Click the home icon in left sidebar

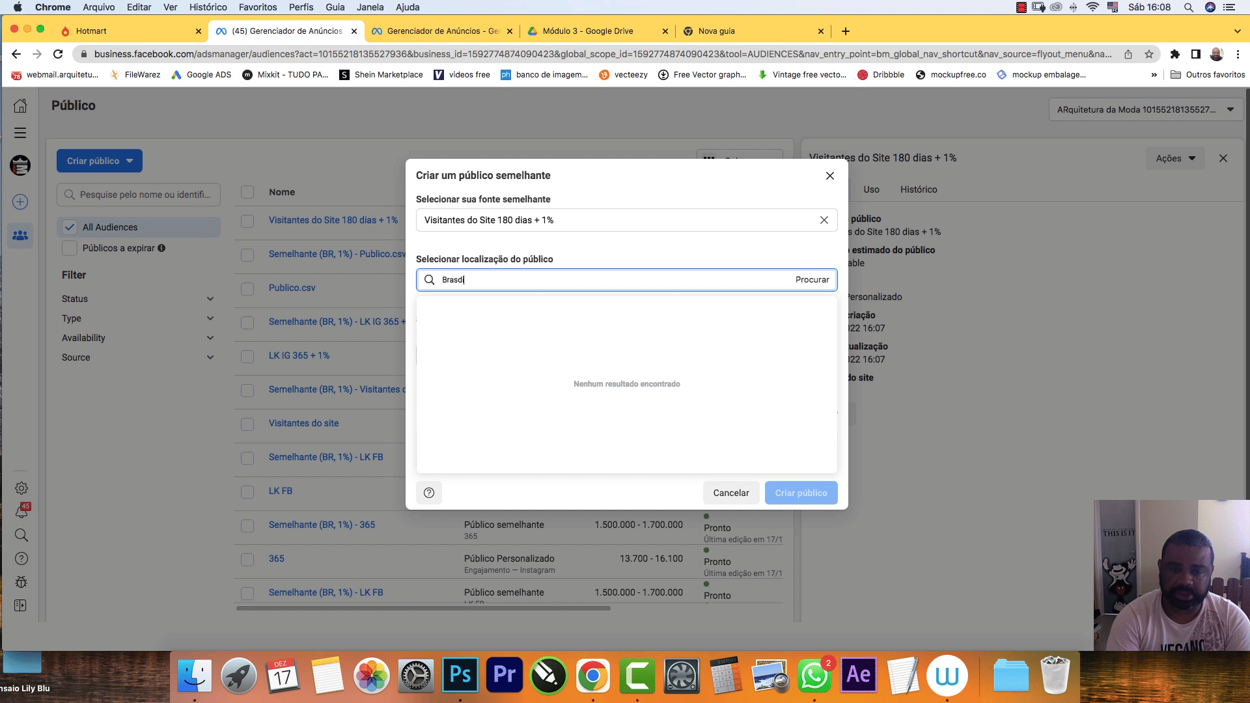pyautogui.click(x=21, y=105)
